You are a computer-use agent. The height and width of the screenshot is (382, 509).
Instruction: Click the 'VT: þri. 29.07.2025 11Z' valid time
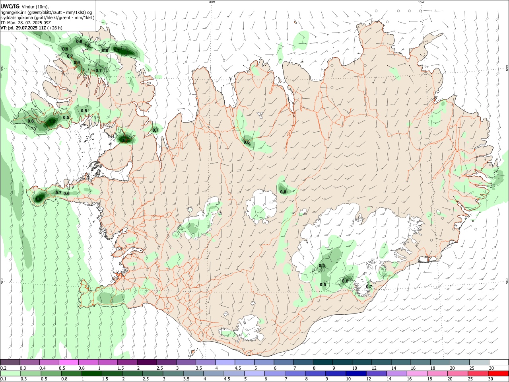tap(23, 28)
